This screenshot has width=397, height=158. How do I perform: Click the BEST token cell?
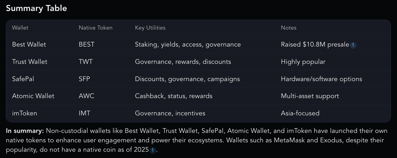87,44
